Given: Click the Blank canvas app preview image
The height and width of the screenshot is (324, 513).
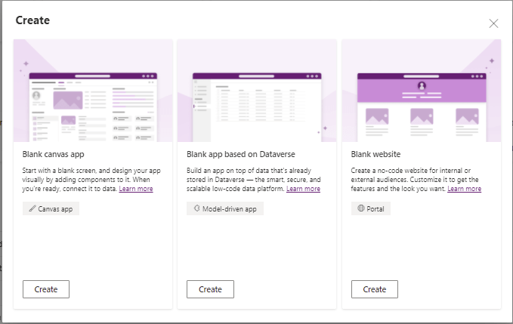Looking at the screenshot, I should pyautogui.click(x=93, y=91).
